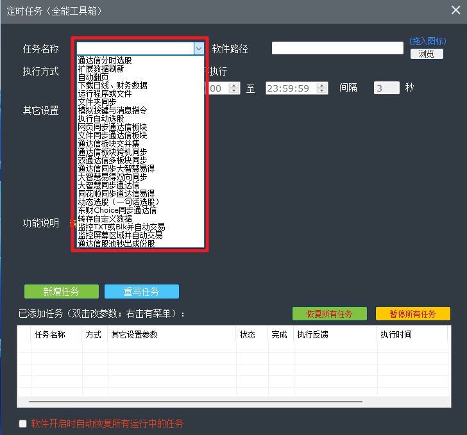Select 模拟按键与消息指令 entry
This screenshot has width=467, height=435.
point(112,110)
